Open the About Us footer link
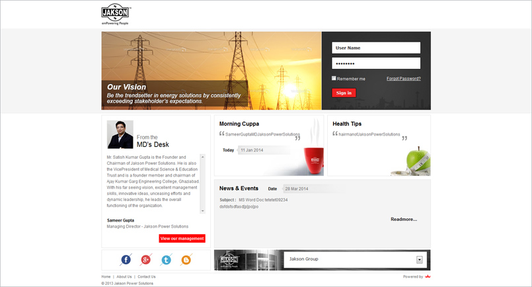The image size is (532, 287). pyautogui.click(x=124, y=277)
